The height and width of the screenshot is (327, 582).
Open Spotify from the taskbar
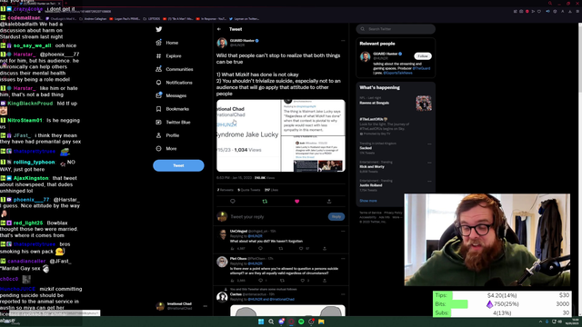tap(301, 322)
